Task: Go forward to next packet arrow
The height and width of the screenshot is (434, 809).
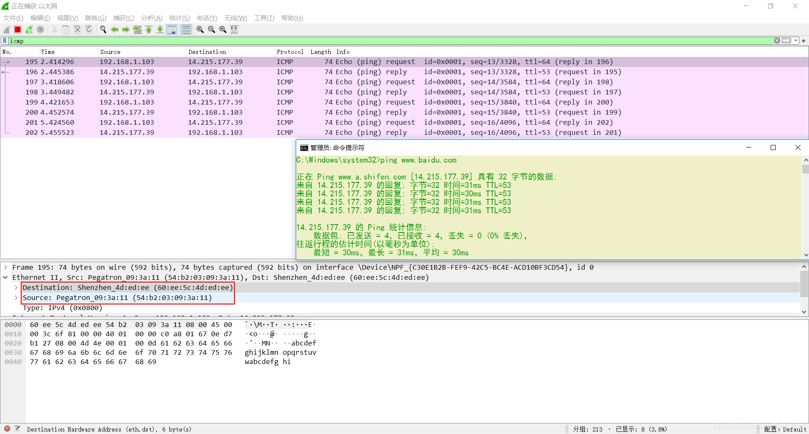Action: click(x=126, y=29)
